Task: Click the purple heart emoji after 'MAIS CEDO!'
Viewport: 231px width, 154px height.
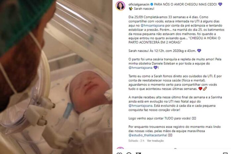Action: pyautogui.click(x=220, y=4)
